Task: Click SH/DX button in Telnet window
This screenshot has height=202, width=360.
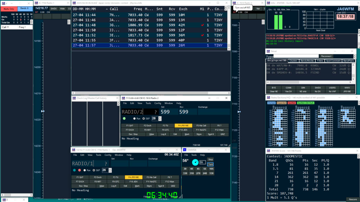Action: (318, 88)
